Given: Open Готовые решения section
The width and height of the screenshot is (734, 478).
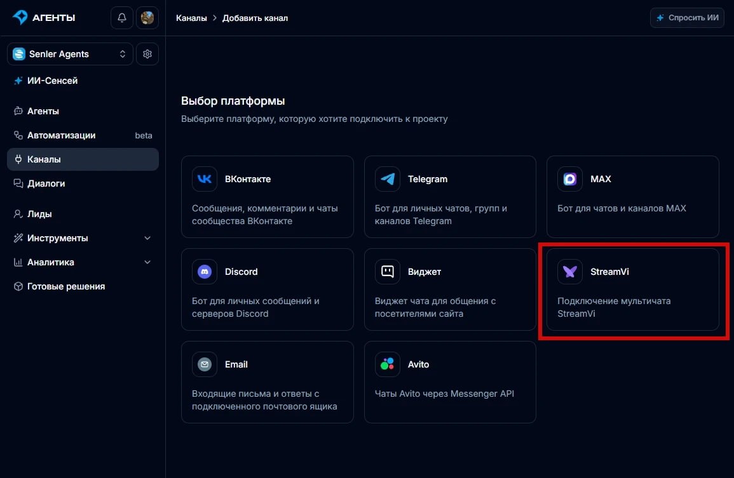Looking at the screenshot, I should click(83, 286).
